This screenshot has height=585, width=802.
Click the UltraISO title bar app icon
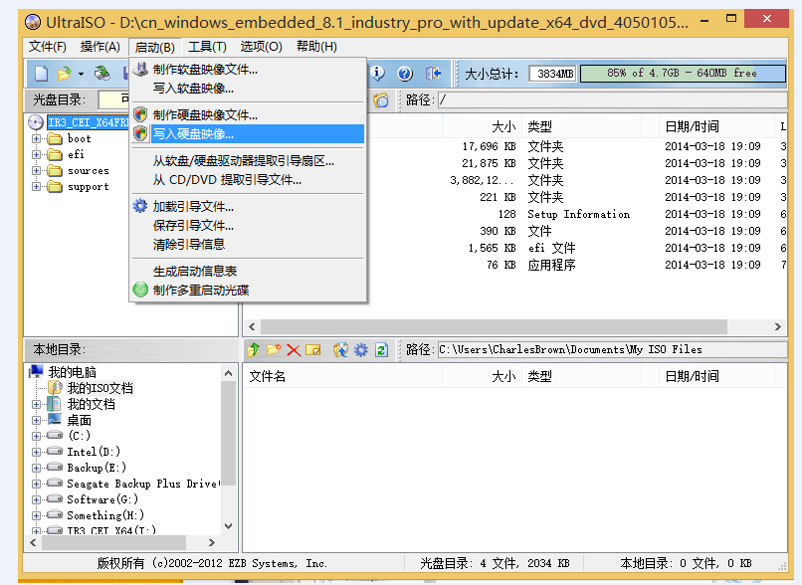pyautogui.click(x=33, y=22)
